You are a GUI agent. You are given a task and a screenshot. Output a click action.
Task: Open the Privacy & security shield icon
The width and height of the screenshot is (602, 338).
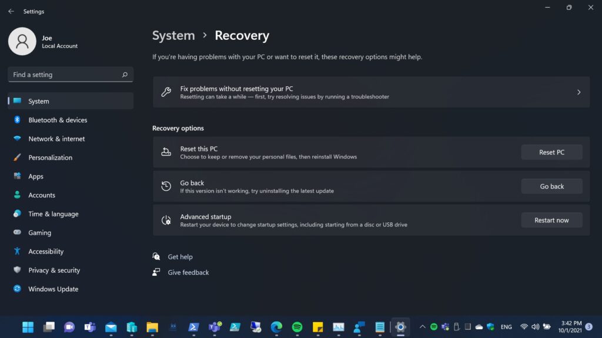(x=17, y=271)
